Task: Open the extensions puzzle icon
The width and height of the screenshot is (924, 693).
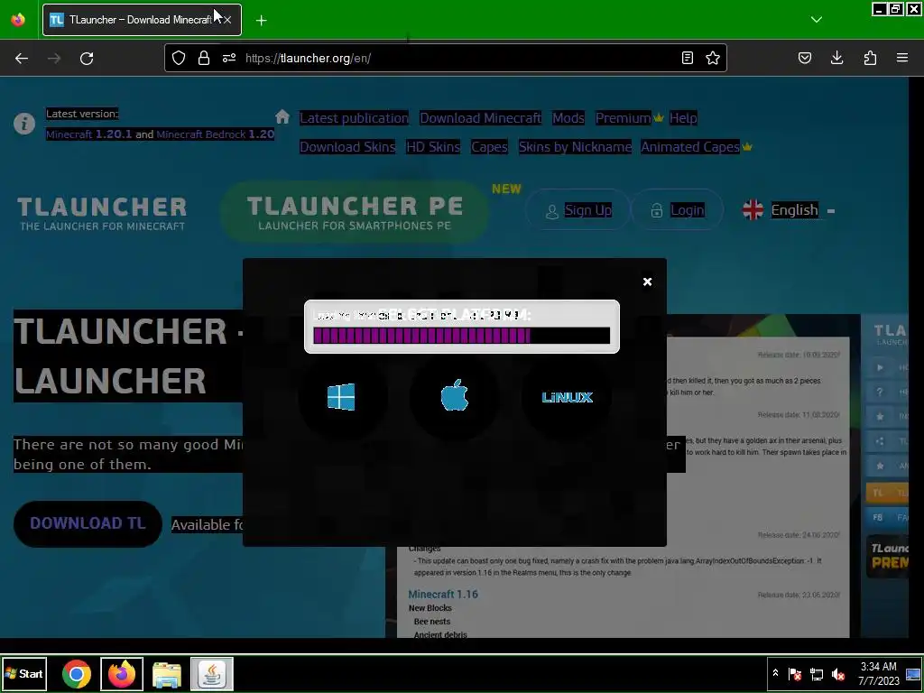Action: pyautogui.click(x=870, y=58)
